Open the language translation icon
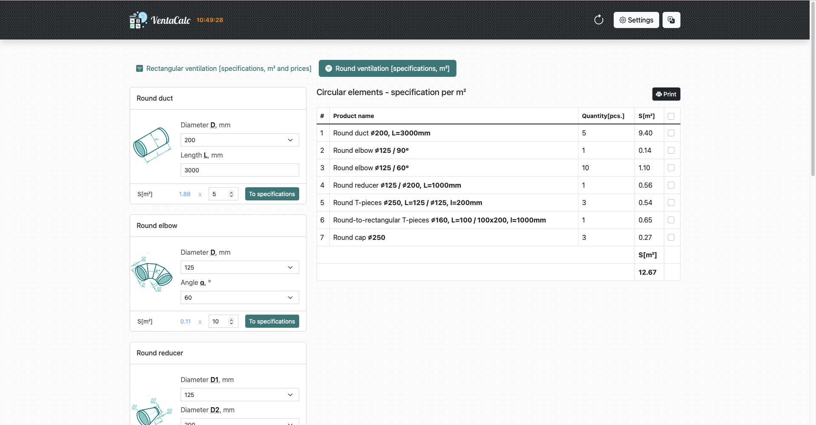This screenshot has width=816, height=425. point(671,20)
